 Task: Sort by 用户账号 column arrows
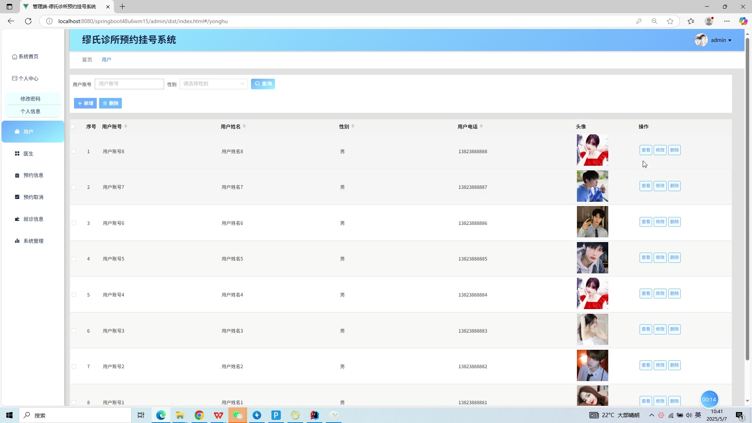(x=126, y=127)
